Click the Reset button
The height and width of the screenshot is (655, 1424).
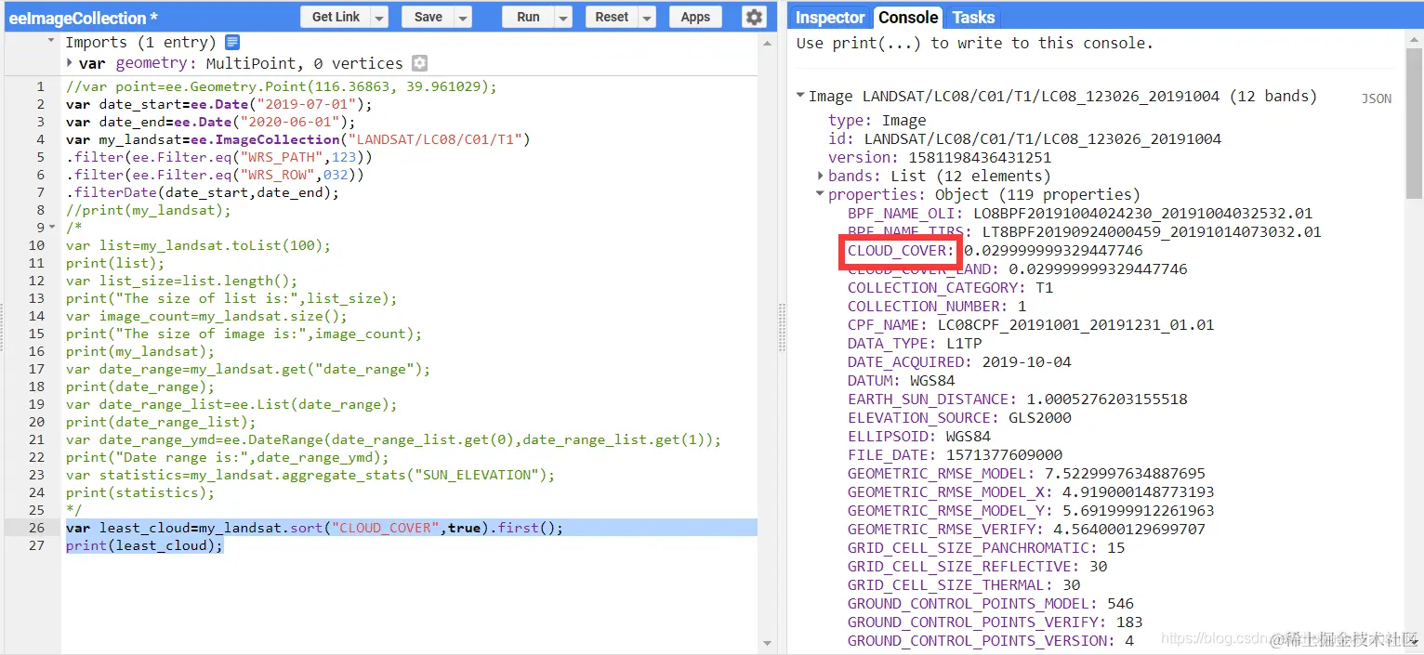pyautogui.click(x=612, y=17)
